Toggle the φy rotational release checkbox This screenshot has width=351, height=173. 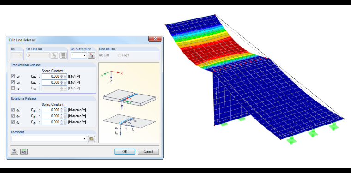[x=13, y=116]
